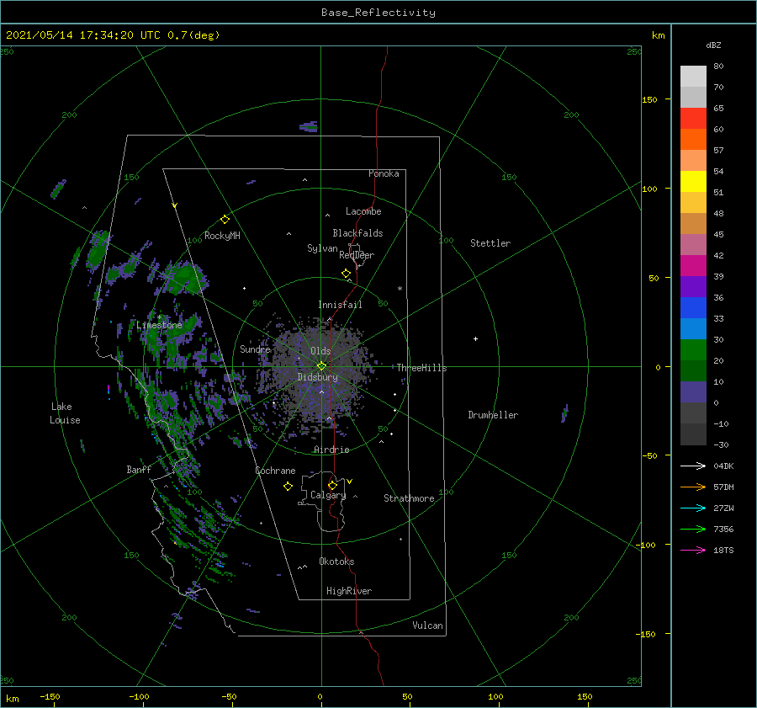Select the yellow diamond marker below Cochrane
This screenshot has width=757, height=708.
288,487
